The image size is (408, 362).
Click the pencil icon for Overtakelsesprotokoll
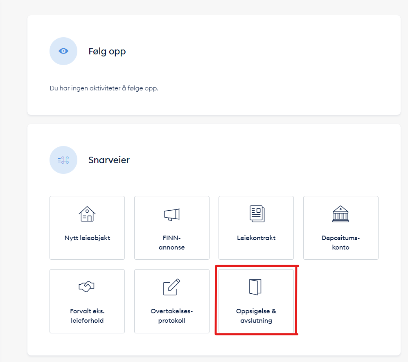click(171, 287)
